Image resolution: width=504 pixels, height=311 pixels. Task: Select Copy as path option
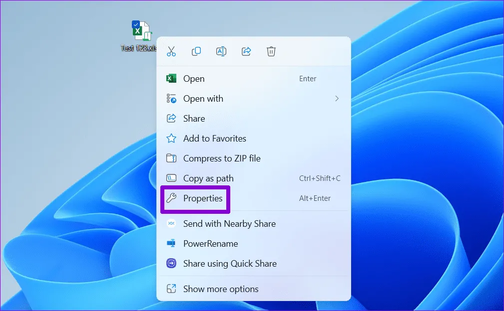point(208,178)
